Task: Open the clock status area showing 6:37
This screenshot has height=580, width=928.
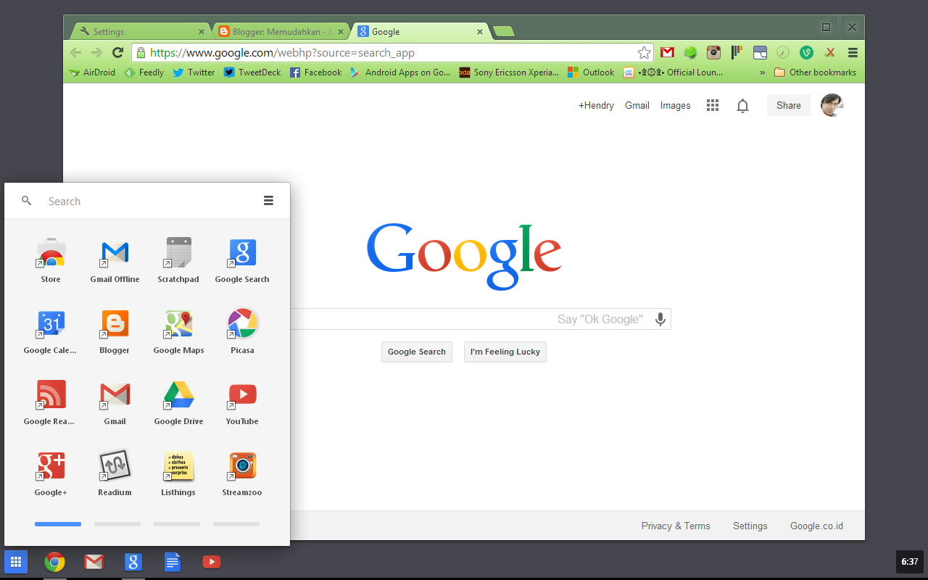Action: [x=910, y=562]
